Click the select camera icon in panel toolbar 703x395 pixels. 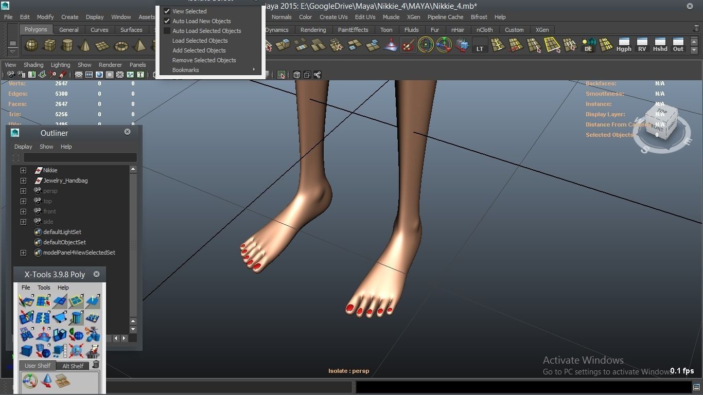10,75
